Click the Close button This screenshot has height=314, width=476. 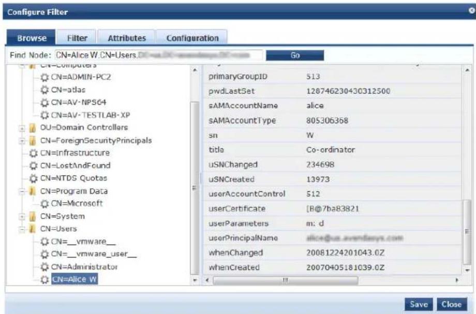(452, 304)
